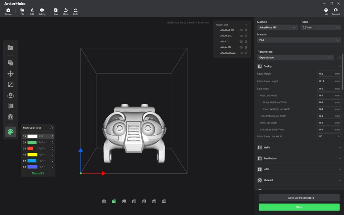Screen dimensions: 344x215
Task: Open the File menu
Action: click(22, 12)
